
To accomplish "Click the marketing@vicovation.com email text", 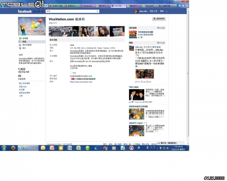I will [x=81, y=76].
